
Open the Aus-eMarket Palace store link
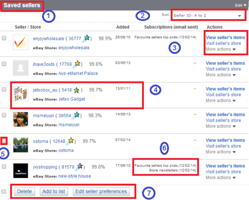pyautogui.click(x=78, y=73)
